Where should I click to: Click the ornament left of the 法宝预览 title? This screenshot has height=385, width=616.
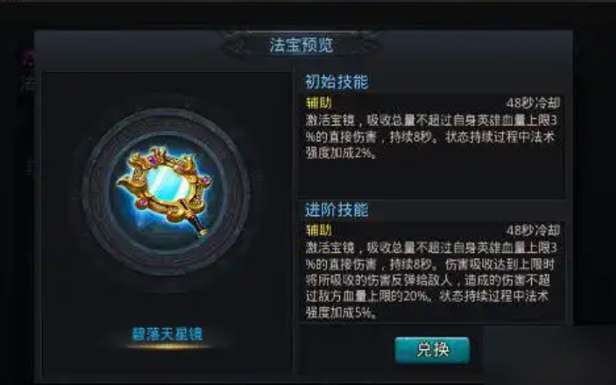pyautogui.click(x=242, y=45)
